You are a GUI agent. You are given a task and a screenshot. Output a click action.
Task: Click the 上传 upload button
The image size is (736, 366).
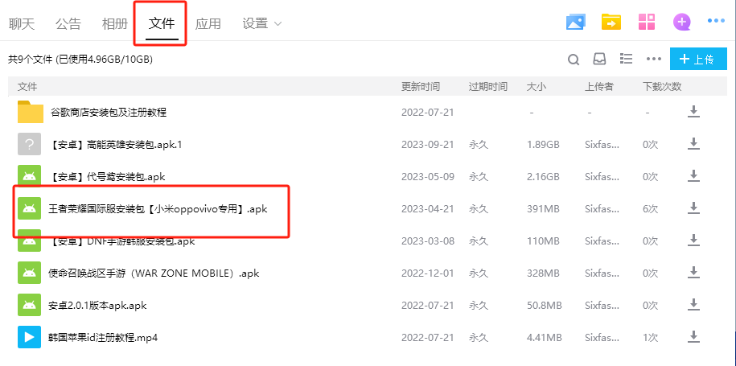point(696,59)
